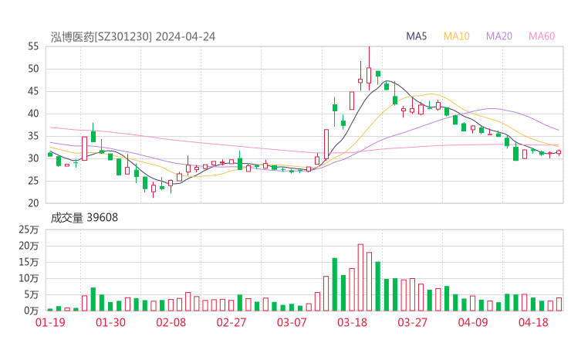Click the last candlestick on the chart
Screen dimensions: 571x340
coord(559,152)
